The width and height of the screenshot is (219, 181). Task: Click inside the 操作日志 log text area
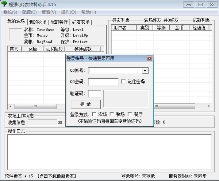(x=109, y=152)
